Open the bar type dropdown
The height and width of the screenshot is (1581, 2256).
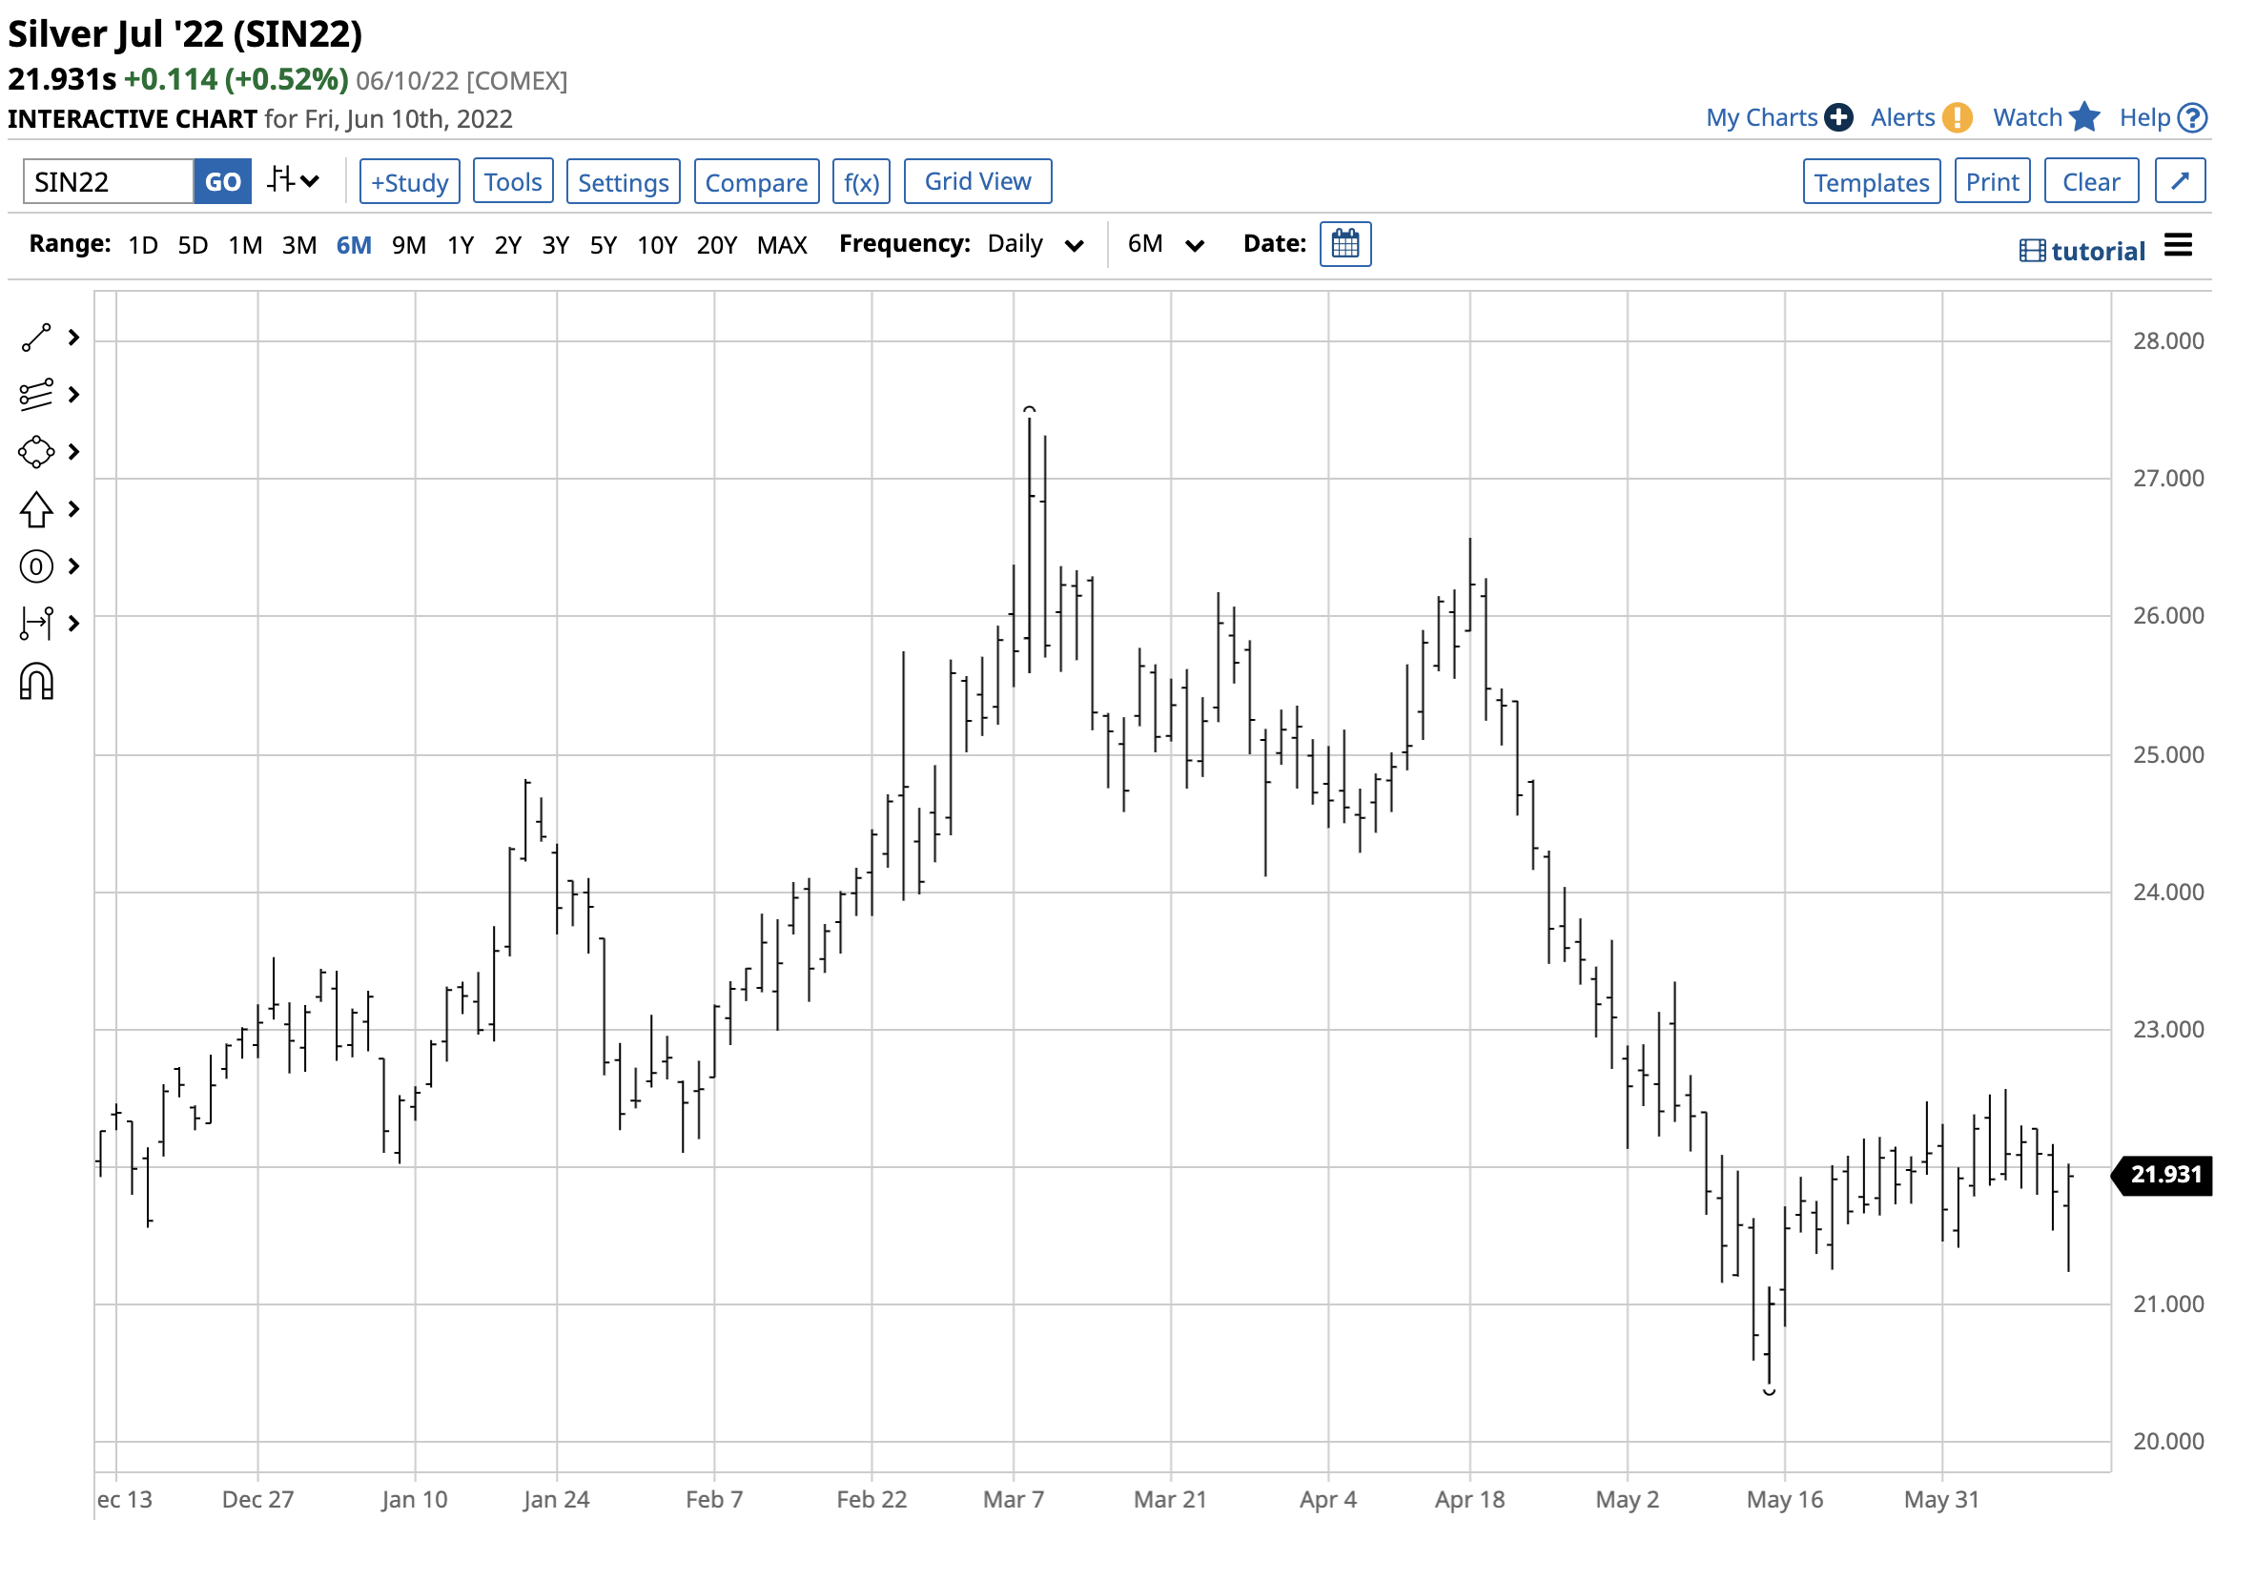click(293, 182)
